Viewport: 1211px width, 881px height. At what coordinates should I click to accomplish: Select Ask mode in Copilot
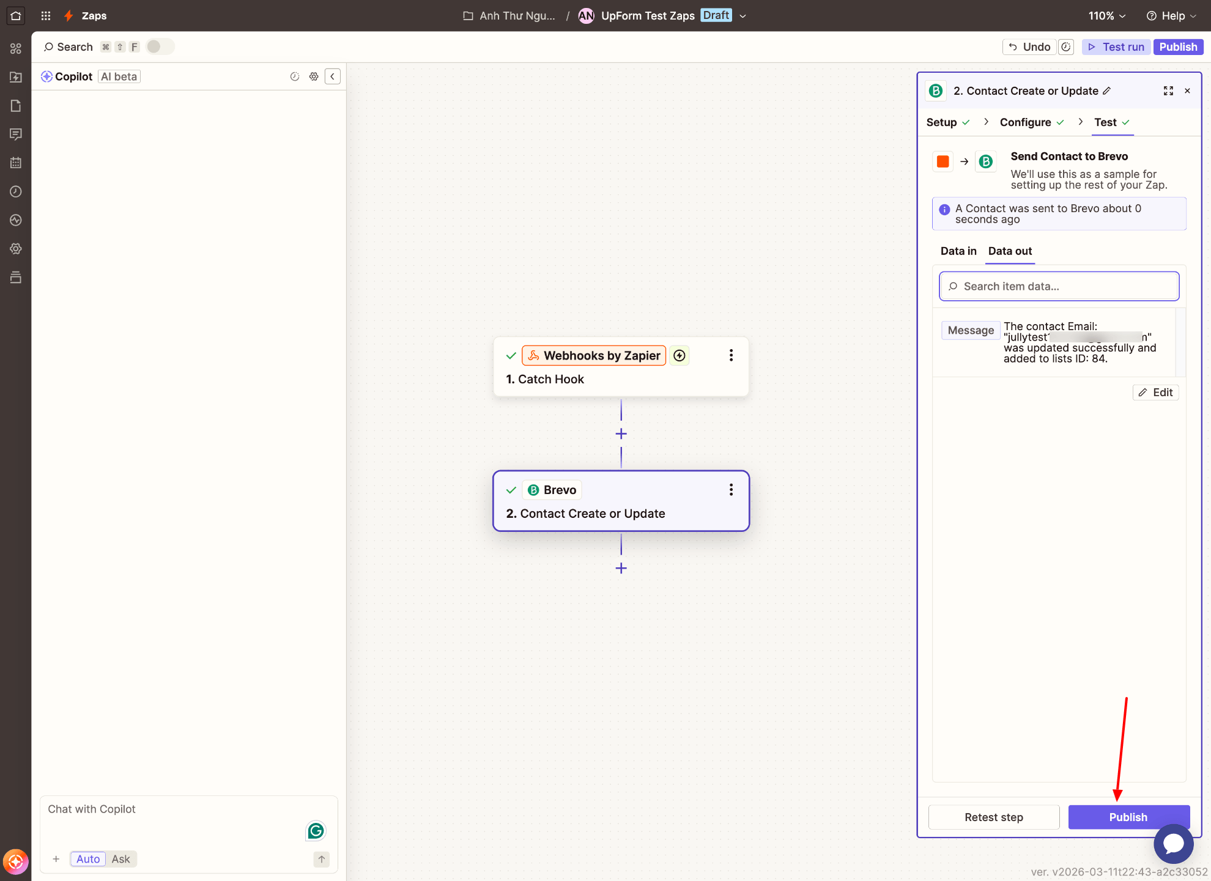[120, 859]
